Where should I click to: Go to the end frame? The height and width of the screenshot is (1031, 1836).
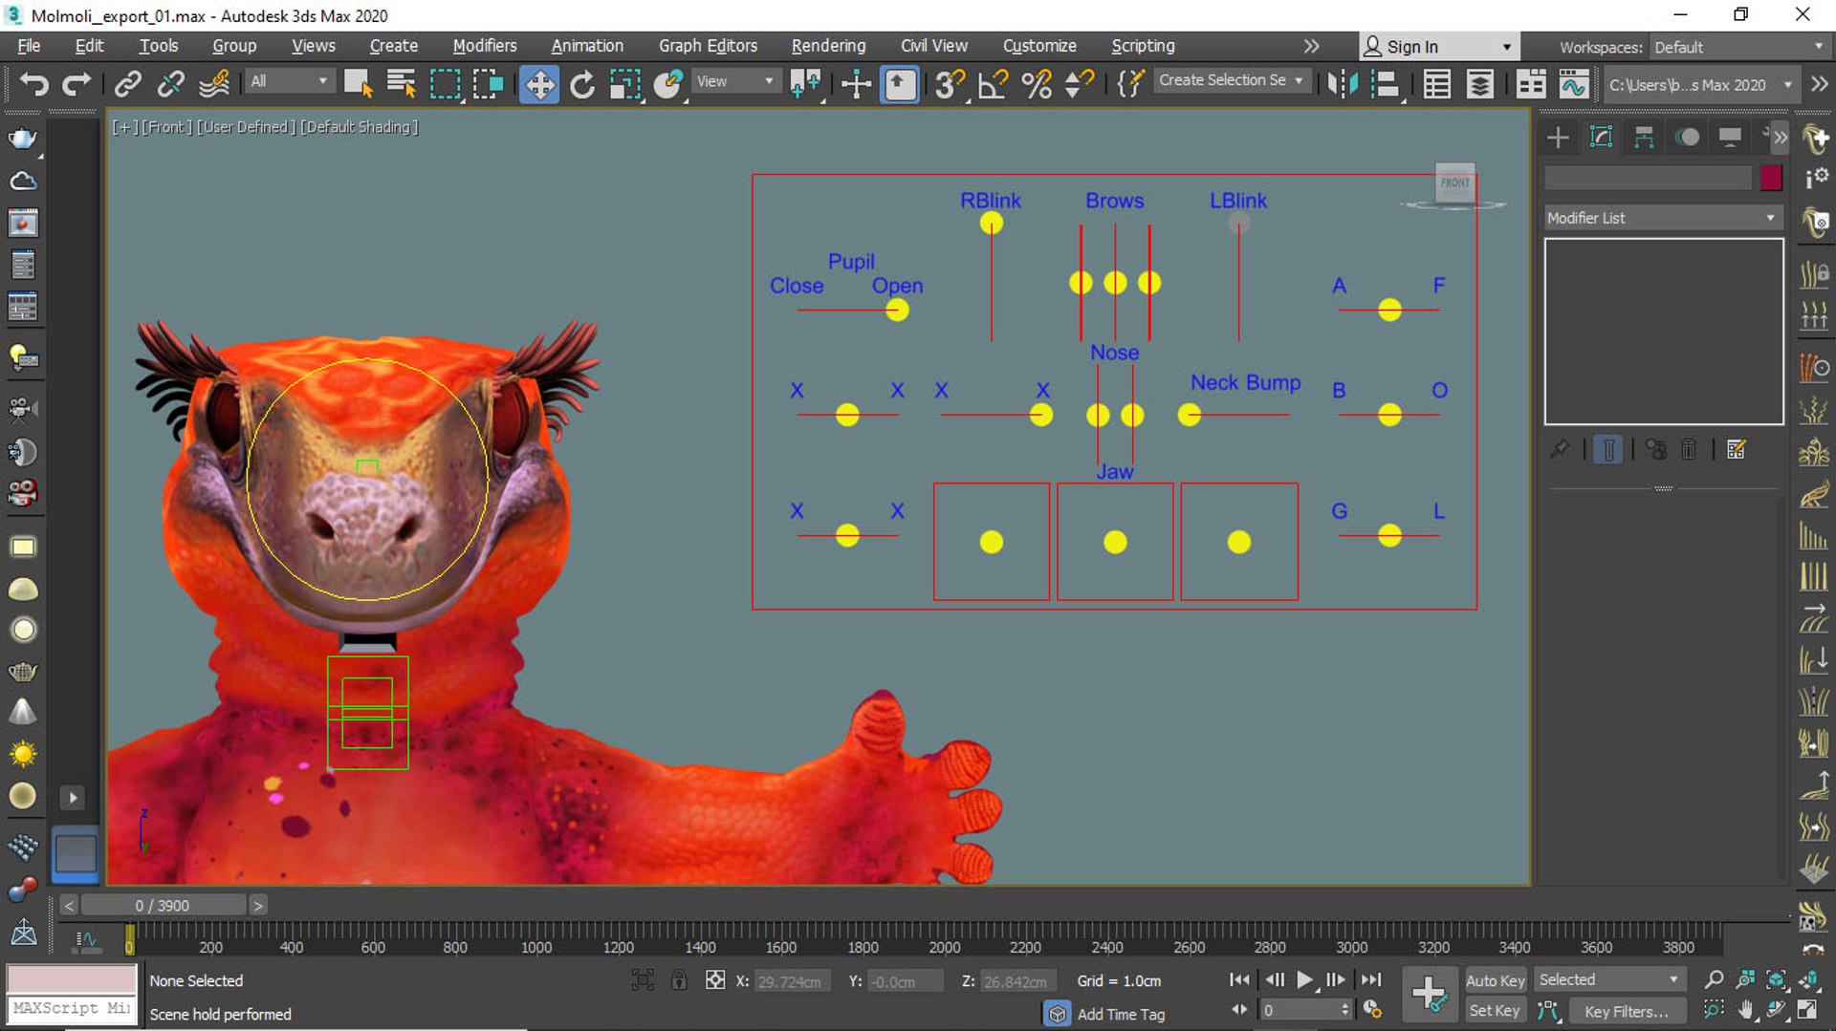[x=1371, y=979]
